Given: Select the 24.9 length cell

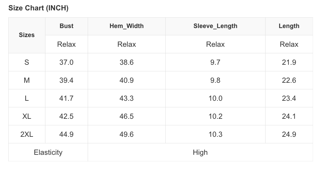Looking at the screenshot, I should [289, 134].
